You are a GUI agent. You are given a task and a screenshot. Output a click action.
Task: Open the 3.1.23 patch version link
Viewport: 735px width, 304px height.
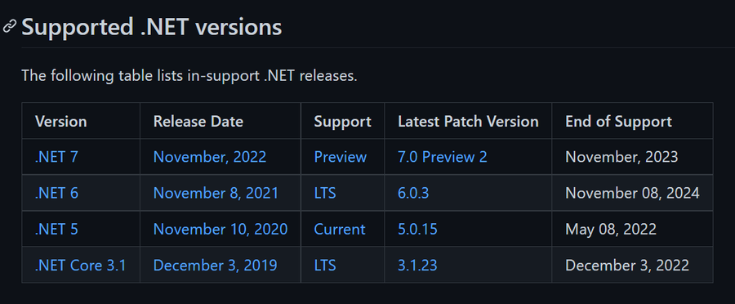(417, 265)
